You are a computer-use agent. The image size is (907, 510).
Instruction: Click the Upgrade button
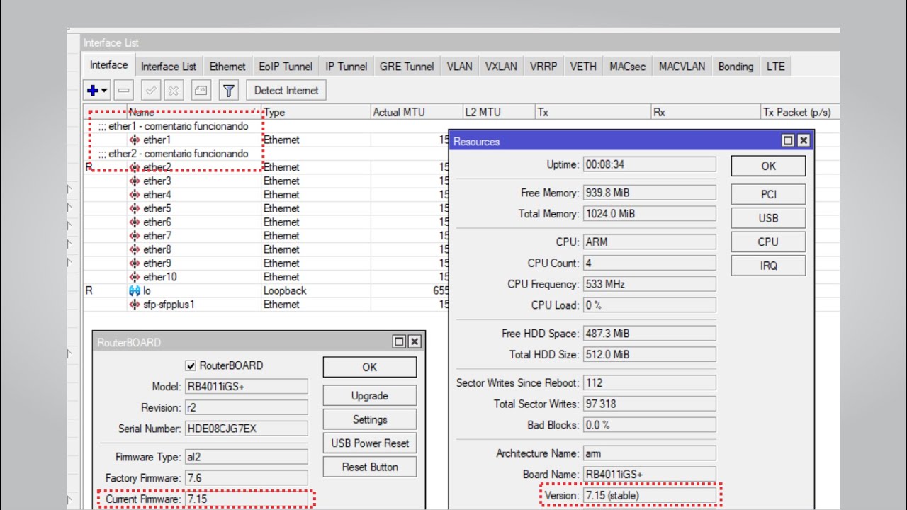370,396
